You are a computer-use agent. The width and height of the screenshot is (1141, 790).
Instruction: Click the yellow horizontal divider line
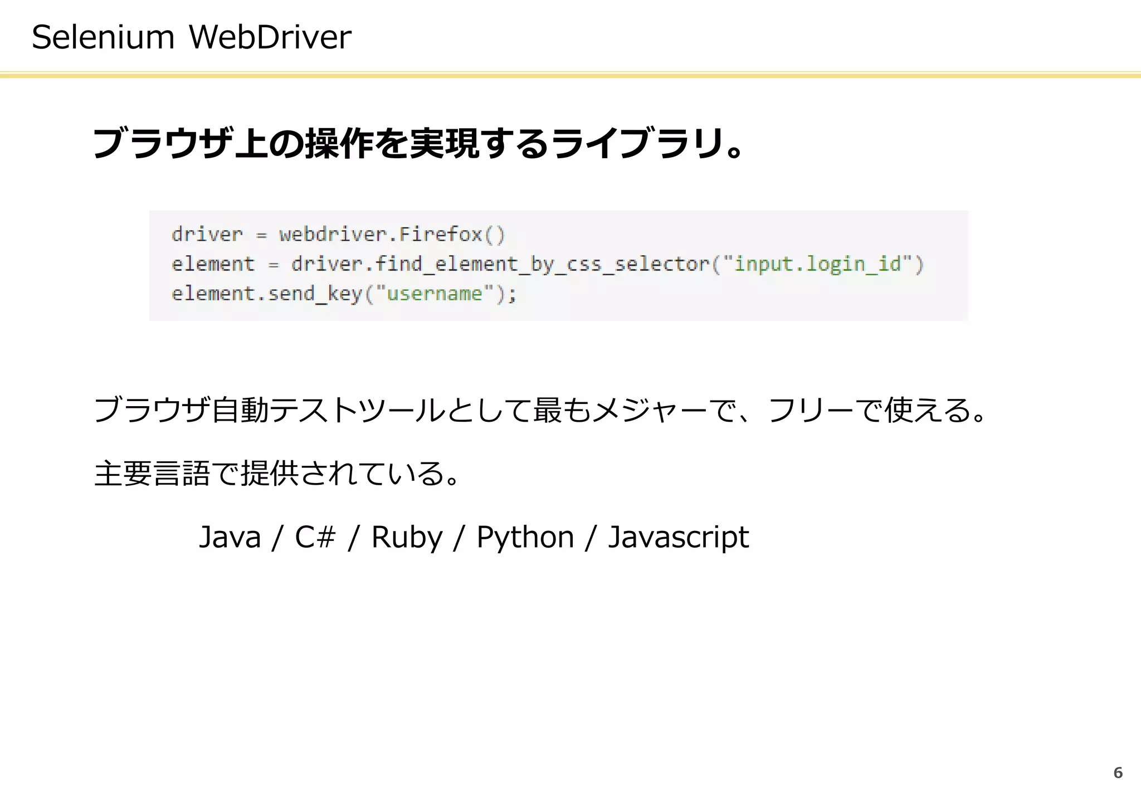[570, 75]
